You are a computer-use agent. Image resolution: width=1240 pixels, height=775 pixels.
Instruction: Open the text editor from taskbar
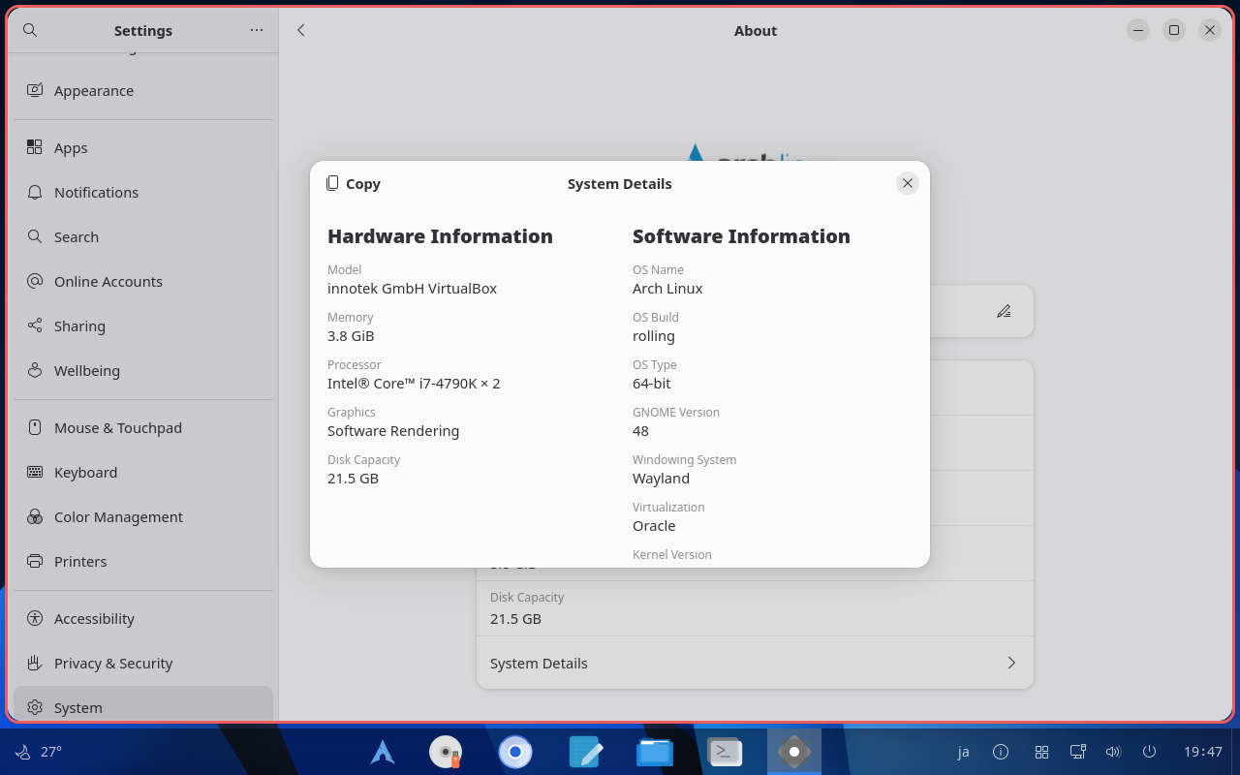[585, 752]
